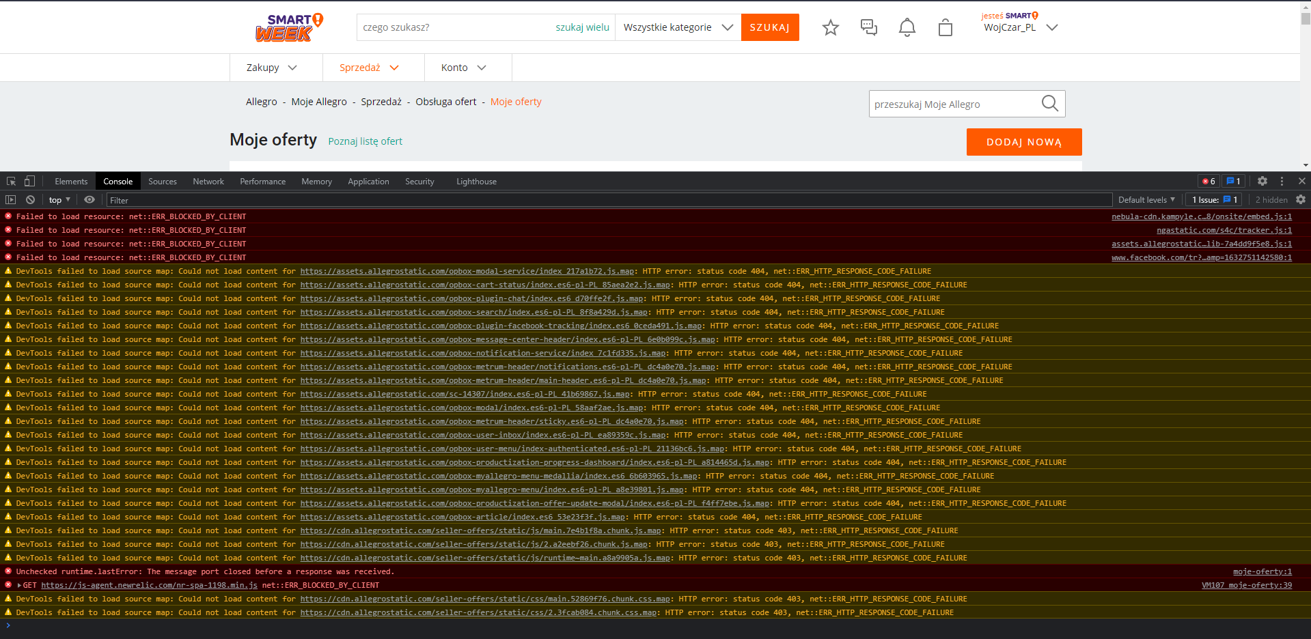Toggle the console sidebar panel

(10, 200)
